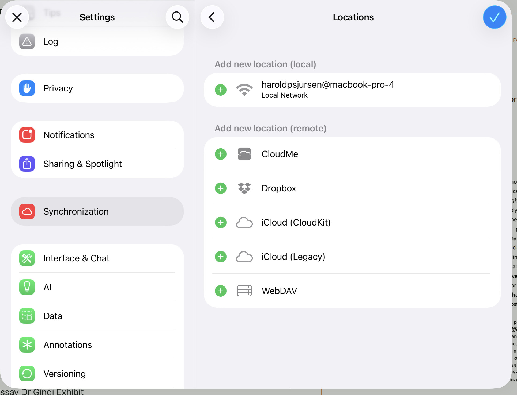Screen dimensions: 517x395
Task: Click the iCloud (CloudKit) cloud icon
Action: (x=244, y=223)
